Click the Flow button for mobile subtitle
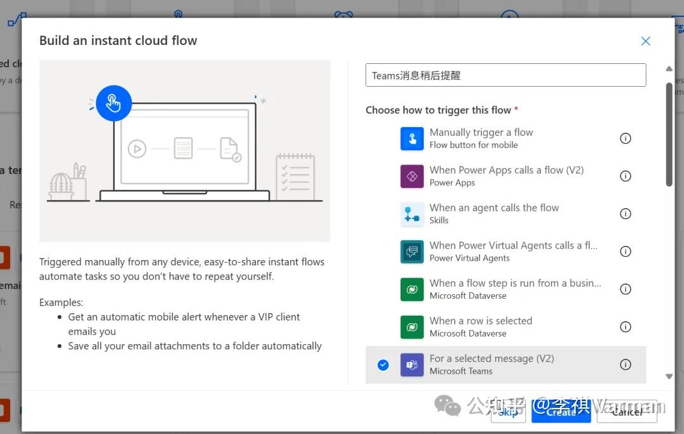The image size is (684, 434). coord(473,145)
